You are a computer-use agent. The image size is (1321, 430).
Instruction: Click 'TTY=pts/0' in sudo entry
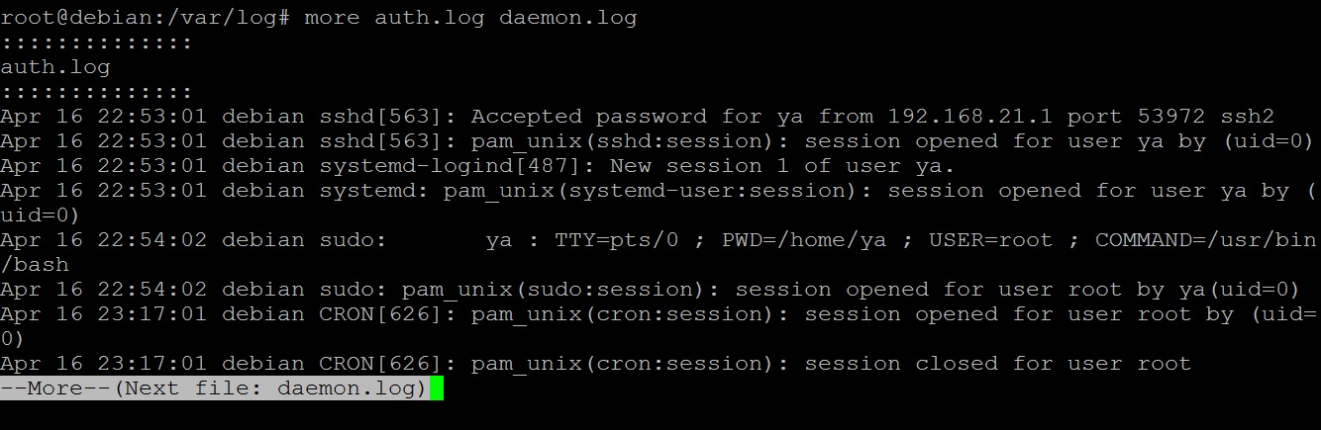(x=617, y=240)
